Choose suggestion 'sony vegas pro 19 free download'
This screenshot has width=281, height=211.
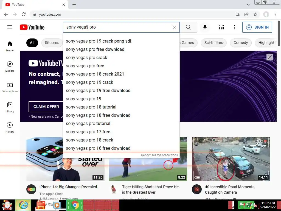(x=121, y=91)
